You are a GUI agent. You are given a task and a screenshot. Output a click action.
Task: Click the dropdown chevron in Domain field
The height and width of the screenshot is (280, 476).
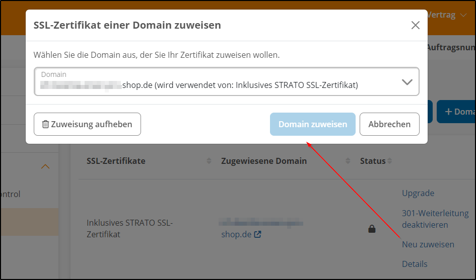[x=407, y=82]
